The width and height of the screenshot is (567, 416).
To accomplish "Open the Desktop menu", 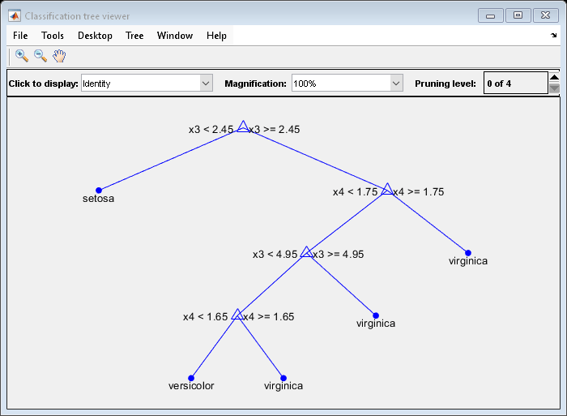I will [95, 36].
